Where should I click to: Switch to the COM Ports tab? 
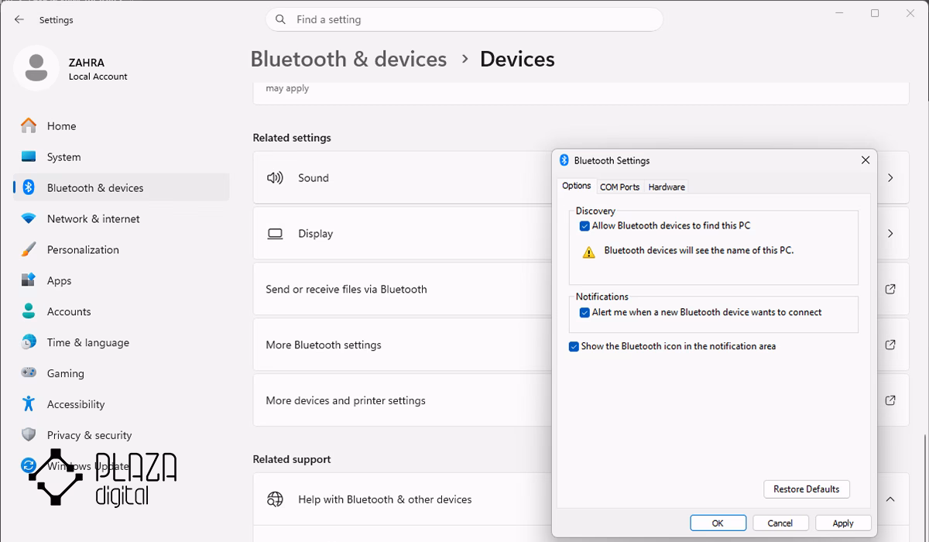click(x=620, y=187)
